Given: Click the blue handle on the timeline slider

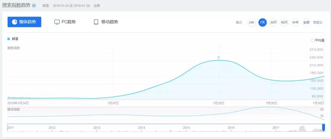Looking at the screenshot, I should (323, 127).
